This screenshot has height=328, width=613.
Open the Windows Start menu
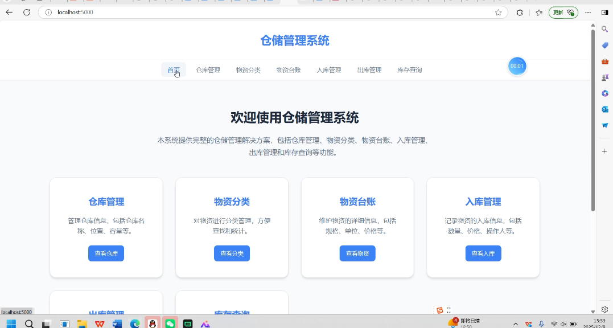click(x=11, y=323)
